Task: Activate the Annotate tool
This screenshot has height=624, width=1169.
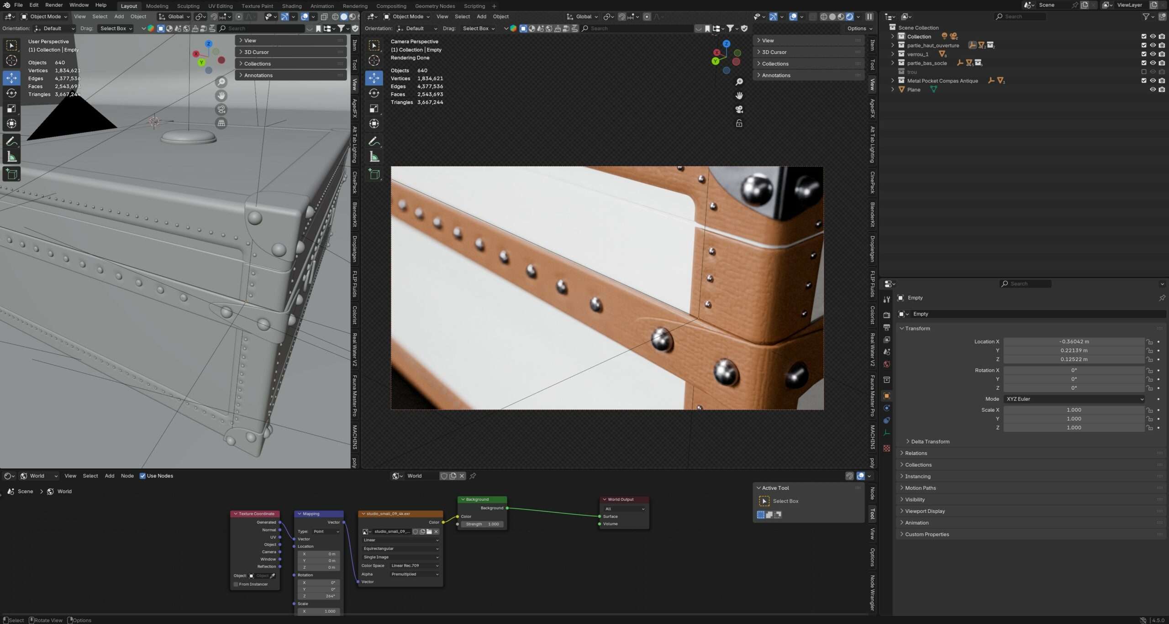Action: (11, 141)
